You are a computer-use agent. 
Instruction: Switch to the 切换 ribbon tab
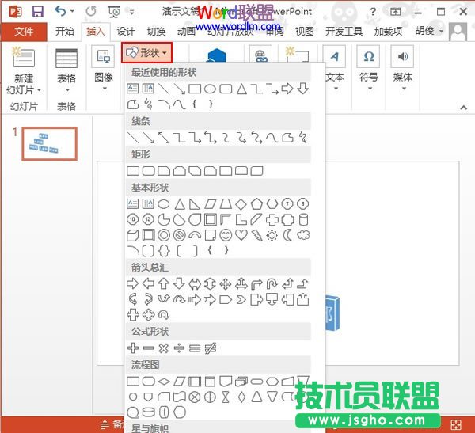pos(156,31)
